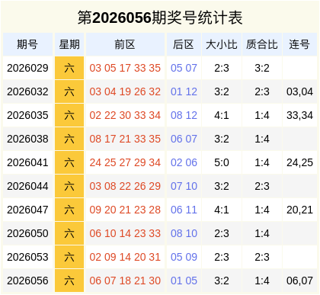Click the 星期 column header
The height and width of the screenshot is (295, 320).
tap(69, 44)
